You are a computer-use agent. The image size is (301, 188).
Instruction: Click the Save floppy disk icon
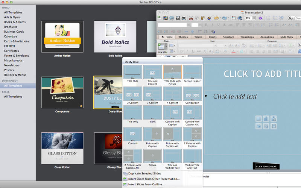pos(177,18)
